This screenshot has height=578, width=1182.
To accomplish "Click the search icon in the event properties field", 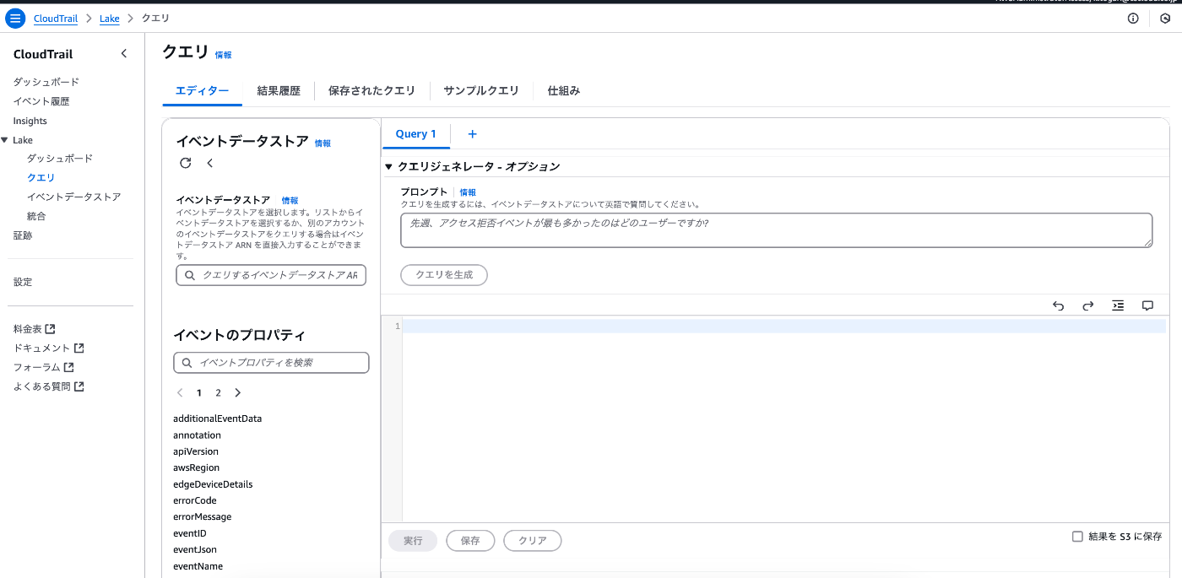I will click(187, 362).
